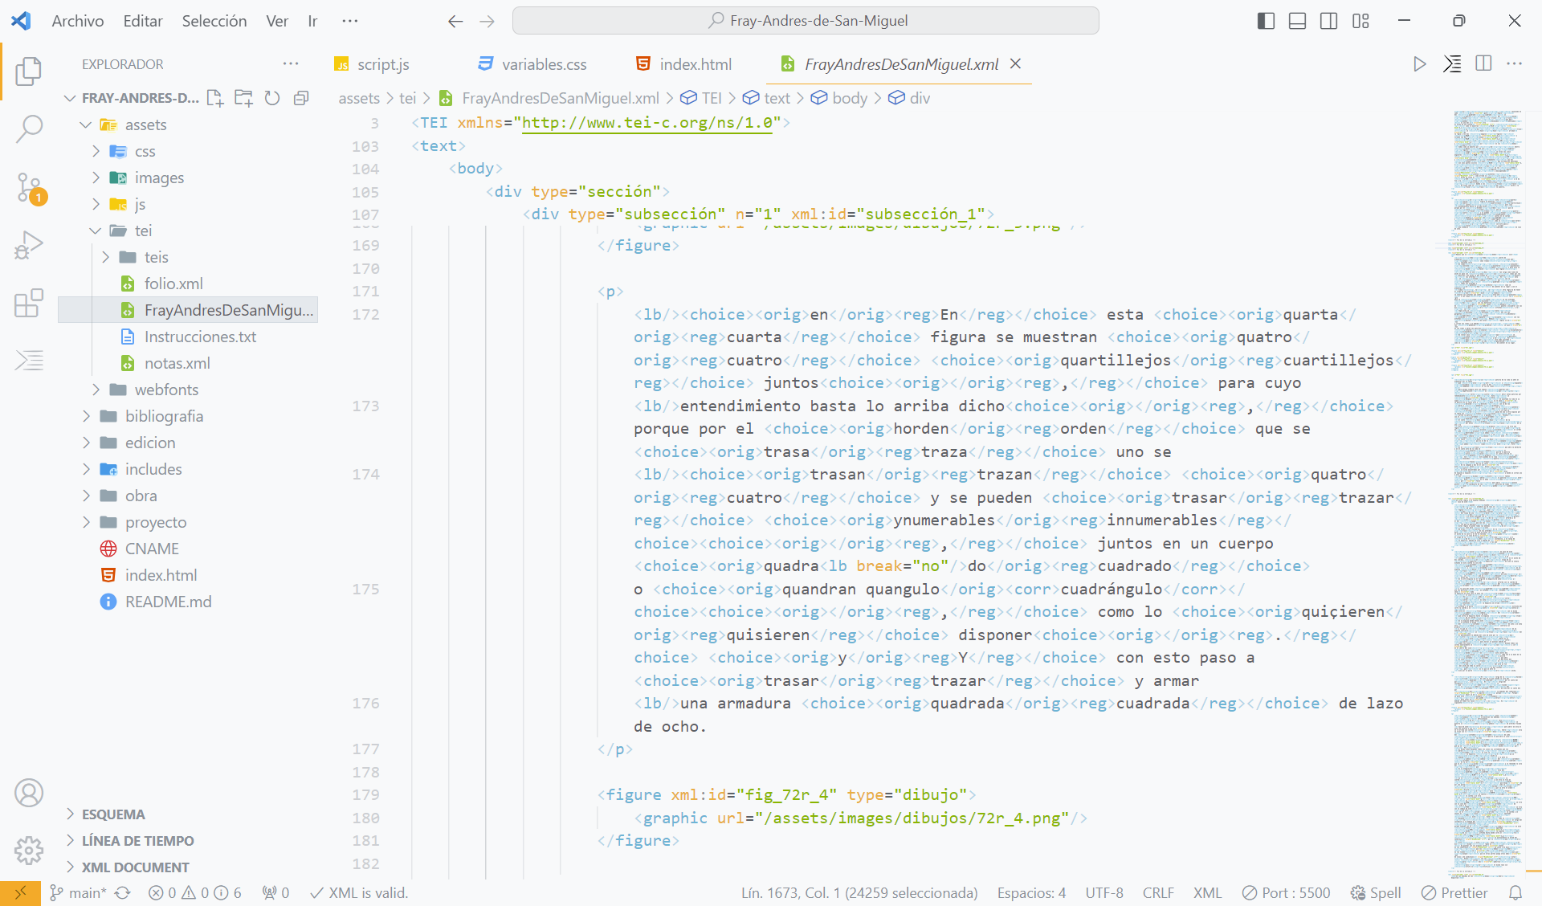Toggle primary side bar visibility

point(1266,21)
